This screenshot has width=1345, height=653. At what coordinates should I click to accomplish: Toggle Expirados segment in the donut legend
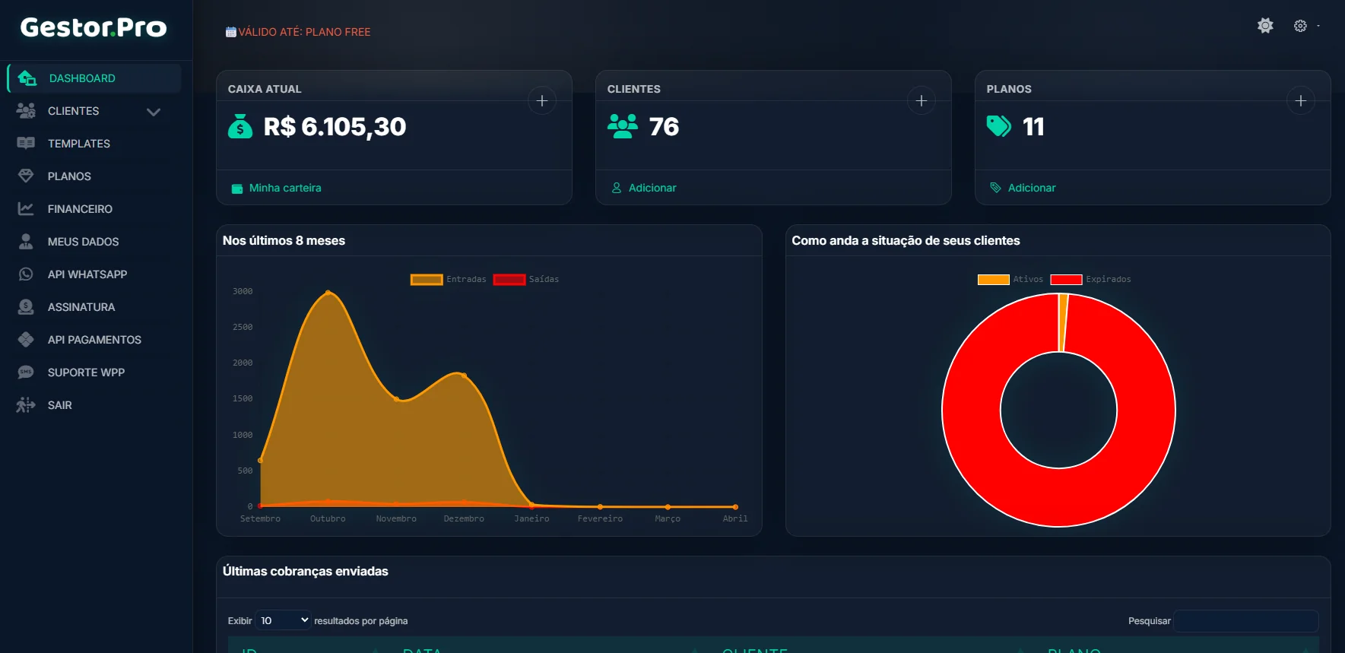tap(1091, 280)
